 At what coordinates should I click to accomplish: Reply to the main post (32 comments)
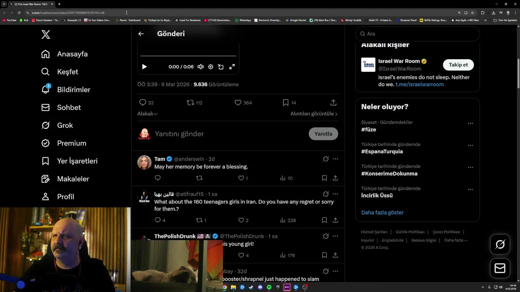pos(146,103)
